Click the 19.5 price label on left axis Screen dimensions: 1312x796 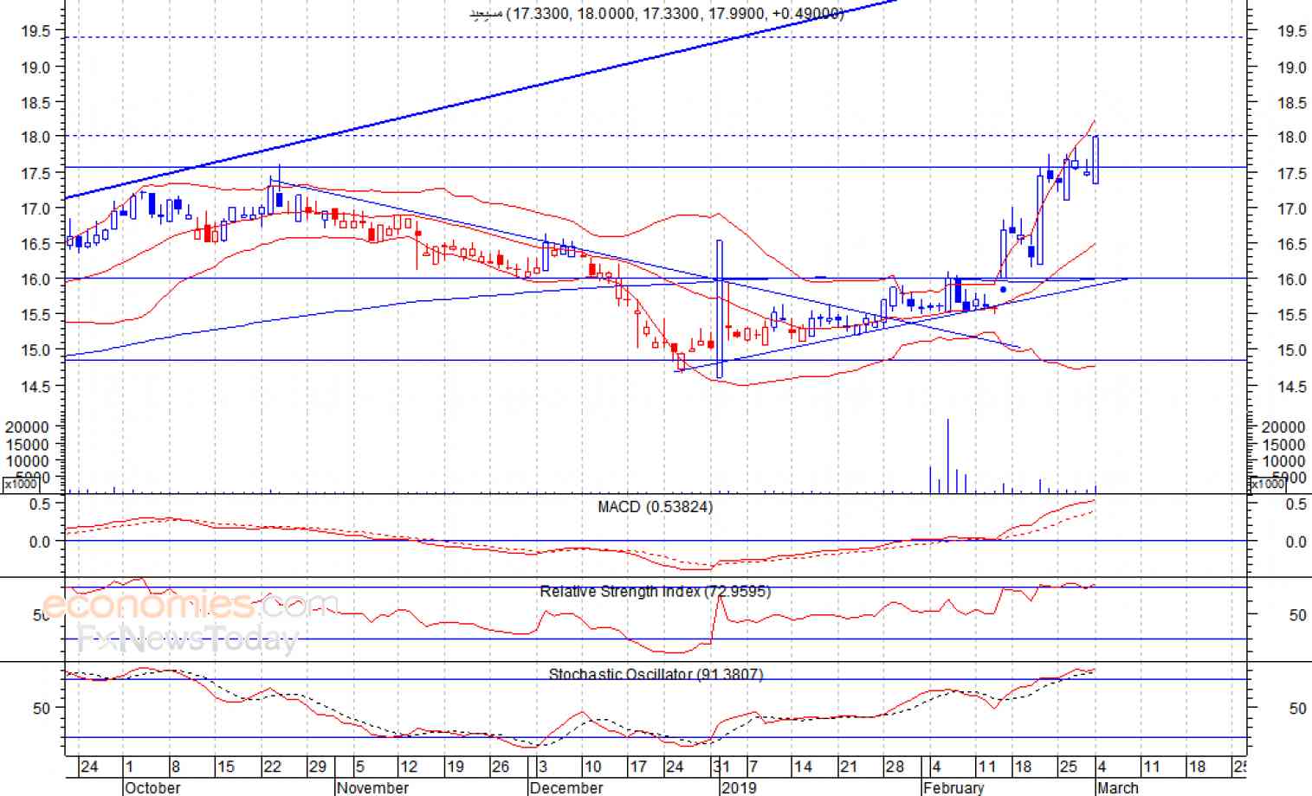point(36,31)
